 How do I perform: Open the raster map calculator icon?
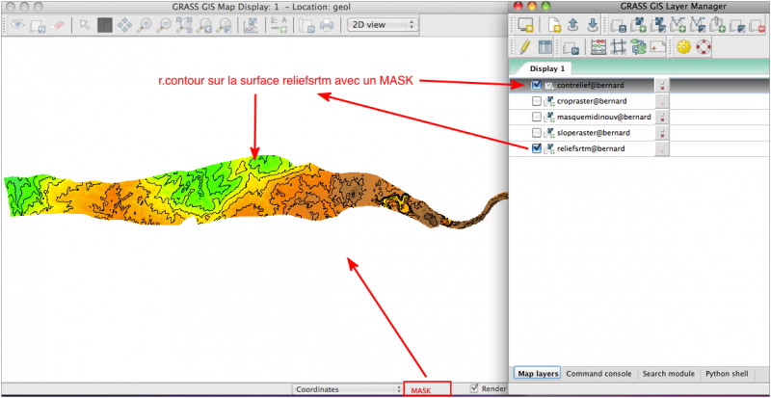598,46
